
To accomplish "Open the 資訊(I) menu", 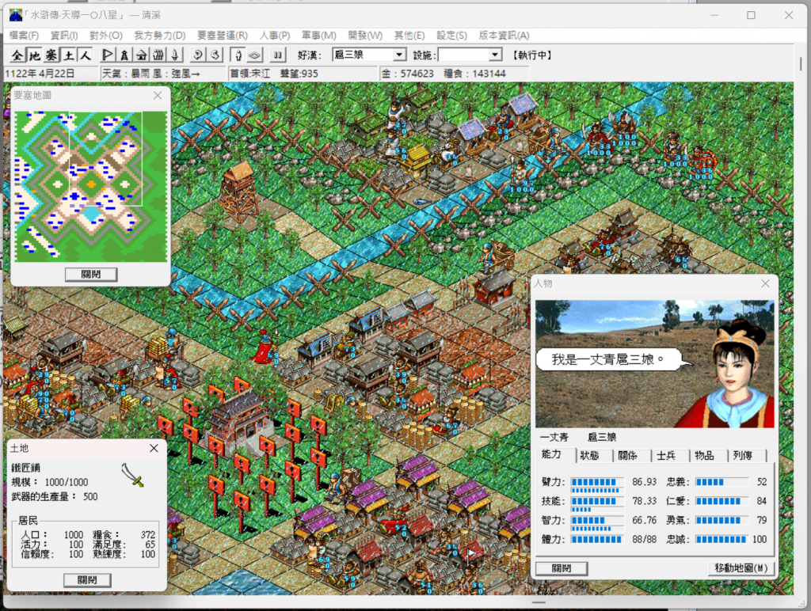I will coord(64,35).
